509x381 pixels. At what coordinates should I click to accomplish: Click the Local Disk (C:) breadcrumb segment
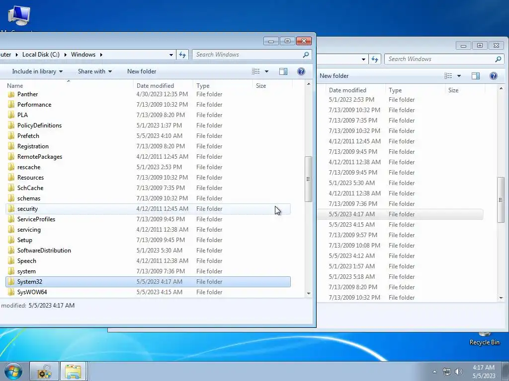tap(41, 55)
